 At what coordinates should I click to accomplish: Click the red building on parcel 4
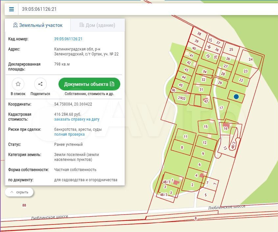(201, 175)
